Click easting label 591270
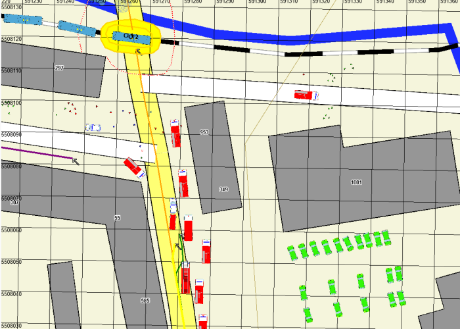460x329 pixels. point(161,1)
